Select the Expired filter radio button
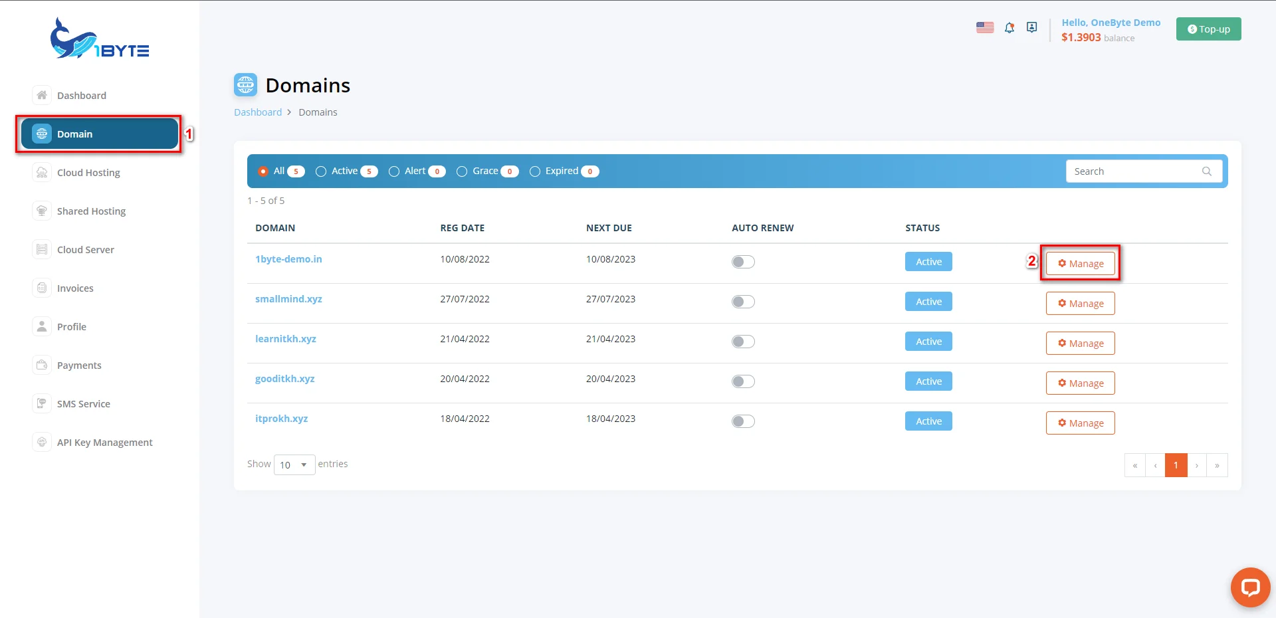1276x618 pixels. point(534,171)
